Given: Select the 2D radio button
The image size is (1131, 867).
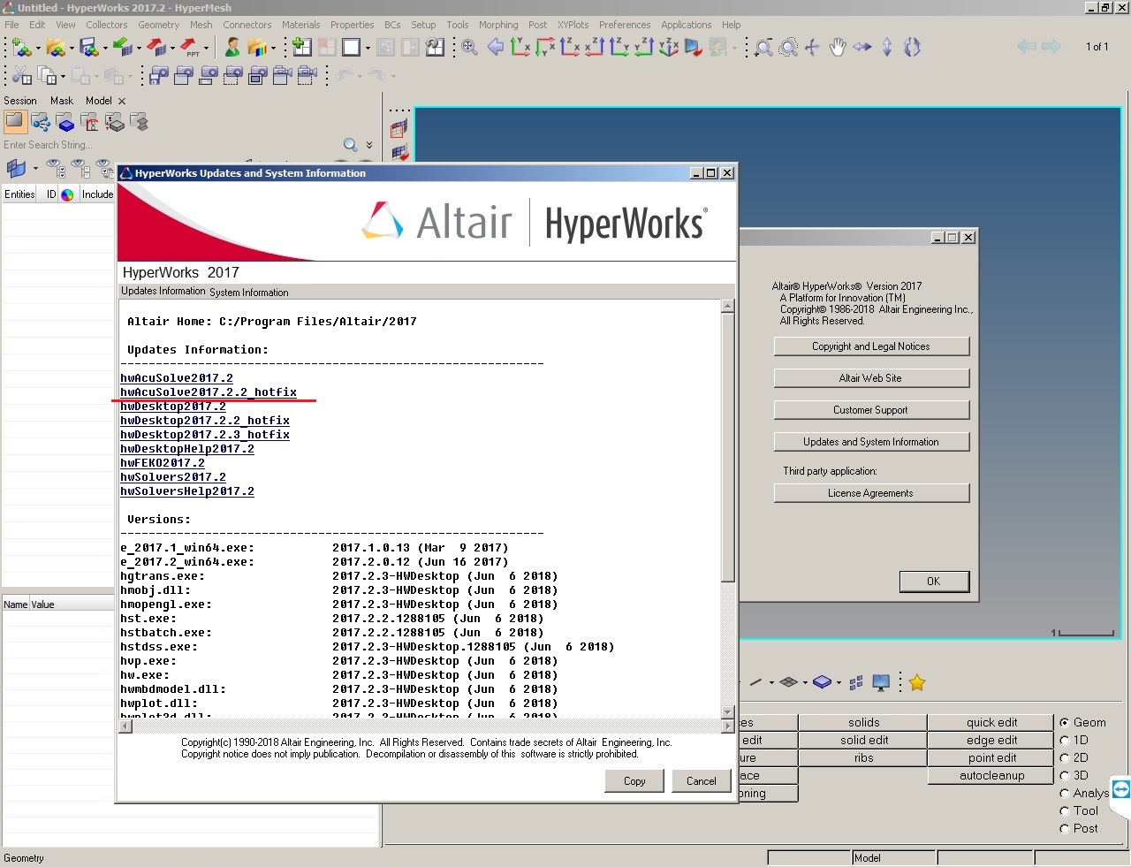Looking at the screenshot, I should [1065, 757].
